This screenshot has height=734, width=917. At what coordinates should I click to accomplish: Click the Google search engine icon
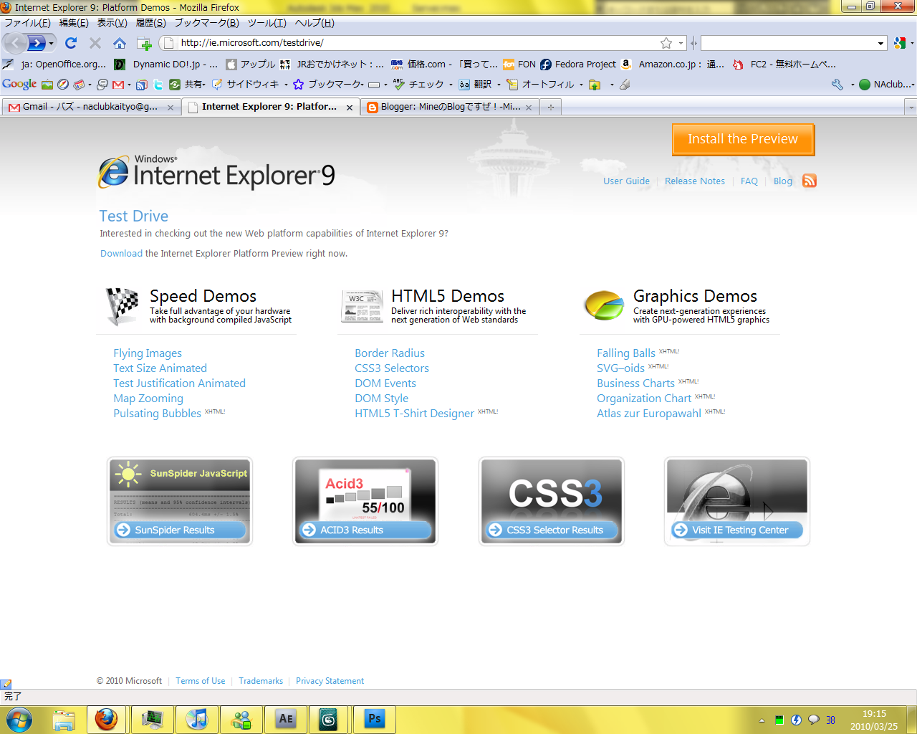[900, 43]
